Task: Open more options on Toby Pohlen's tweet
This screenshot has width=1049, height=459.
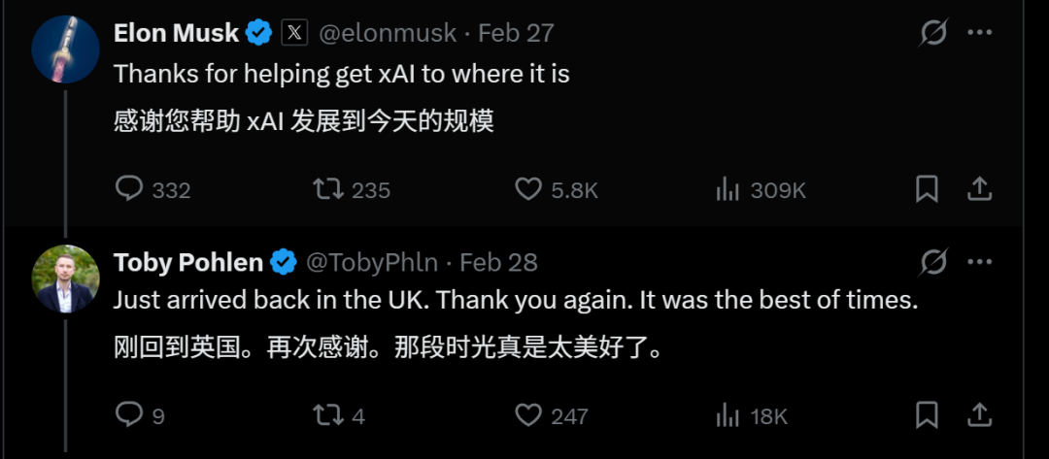Action: tap(980, 262)
